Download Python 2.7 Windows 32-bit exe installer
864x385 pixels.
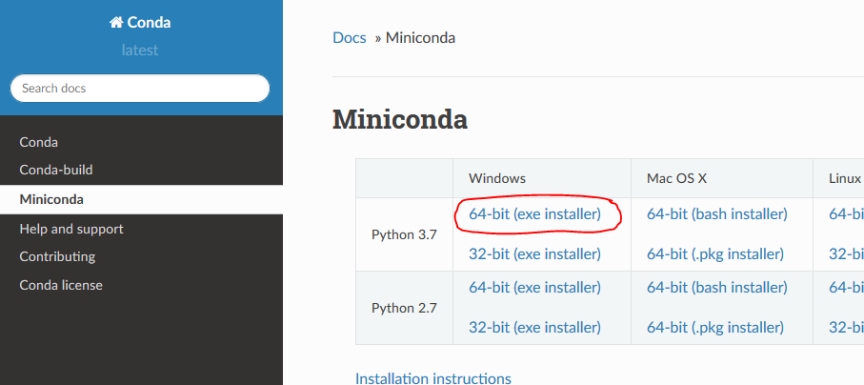534,328
